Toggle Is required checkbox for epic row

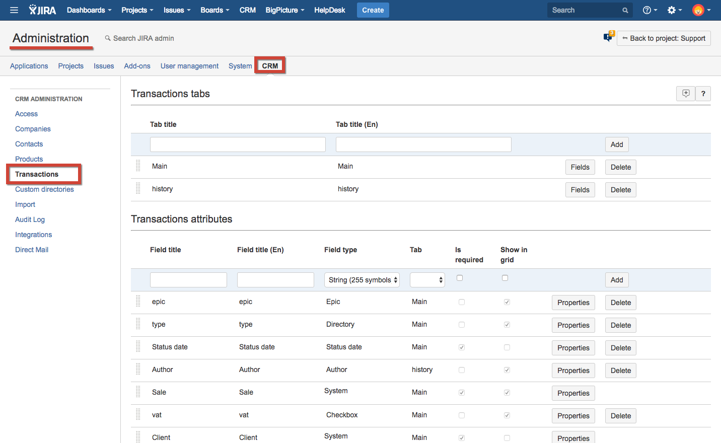tap(462, 302)
